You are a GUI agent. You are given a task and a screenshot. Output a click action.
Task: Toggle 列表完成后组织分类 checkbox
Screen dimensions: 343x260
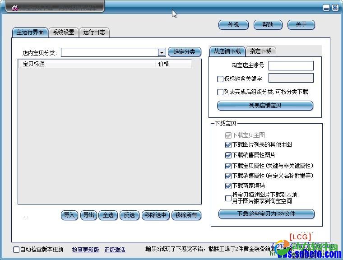(x=220, y=92)
